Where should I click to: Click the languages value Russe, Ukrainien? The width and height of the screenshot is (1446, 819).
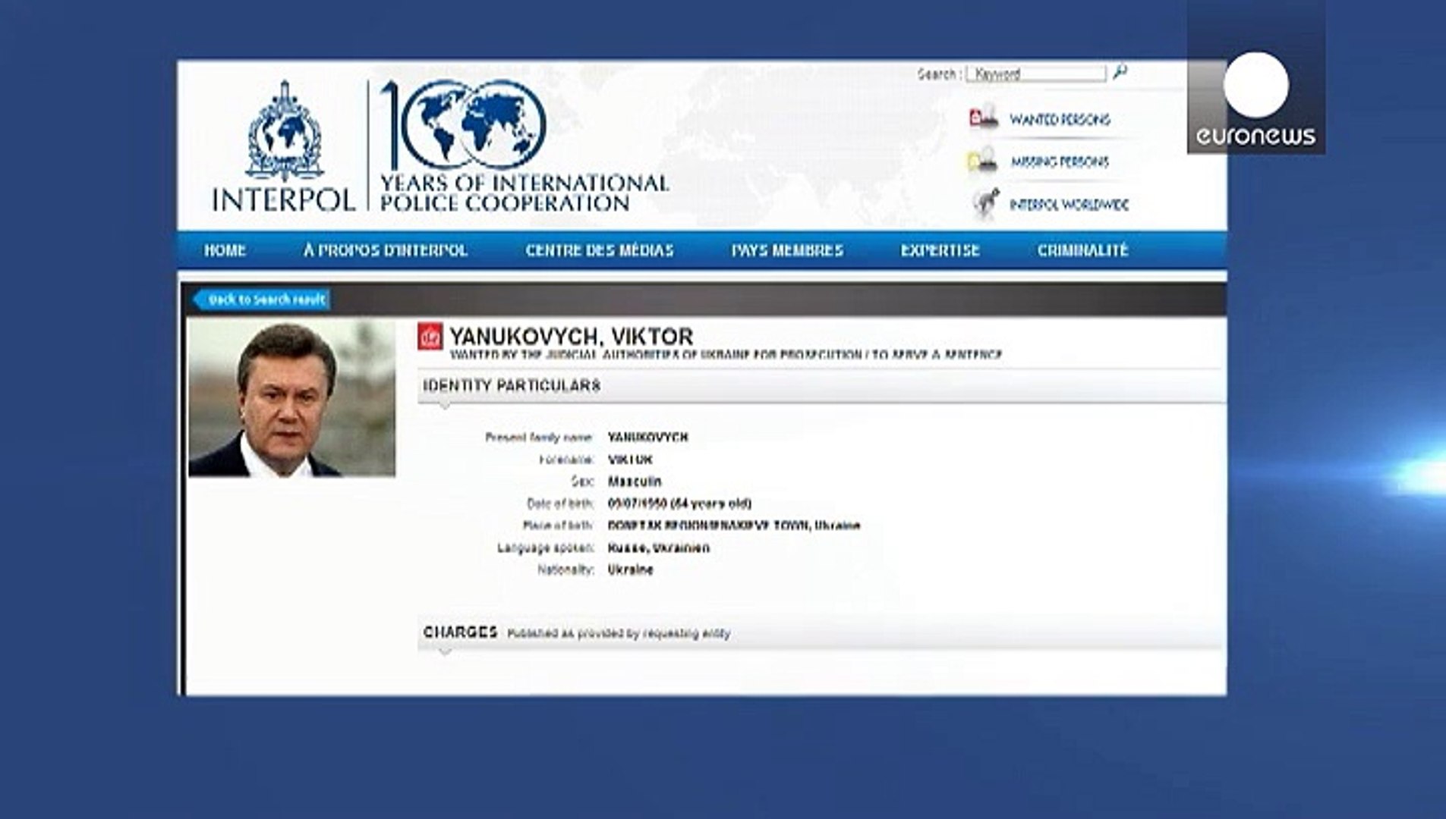point(659,548)
